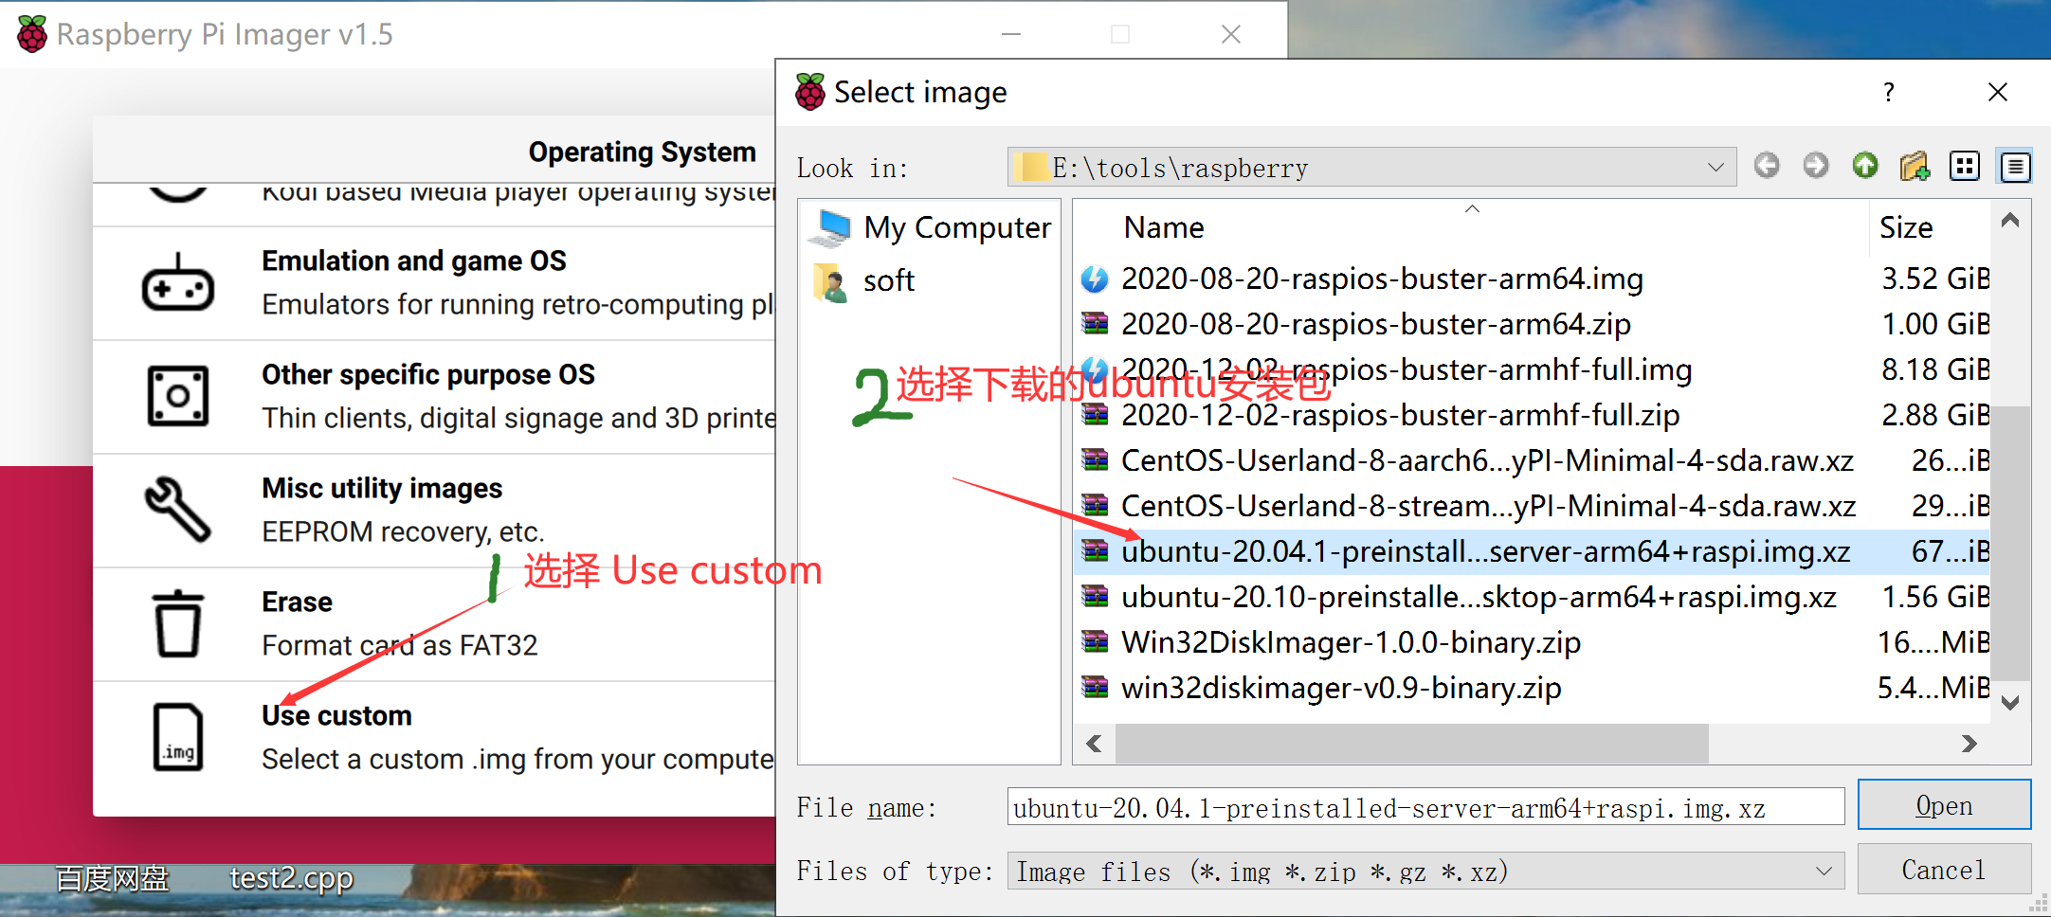Click the Emulation and game OS gamepad icon
The width and height of the screenshot is (2051, 917).
click(177, 282)
